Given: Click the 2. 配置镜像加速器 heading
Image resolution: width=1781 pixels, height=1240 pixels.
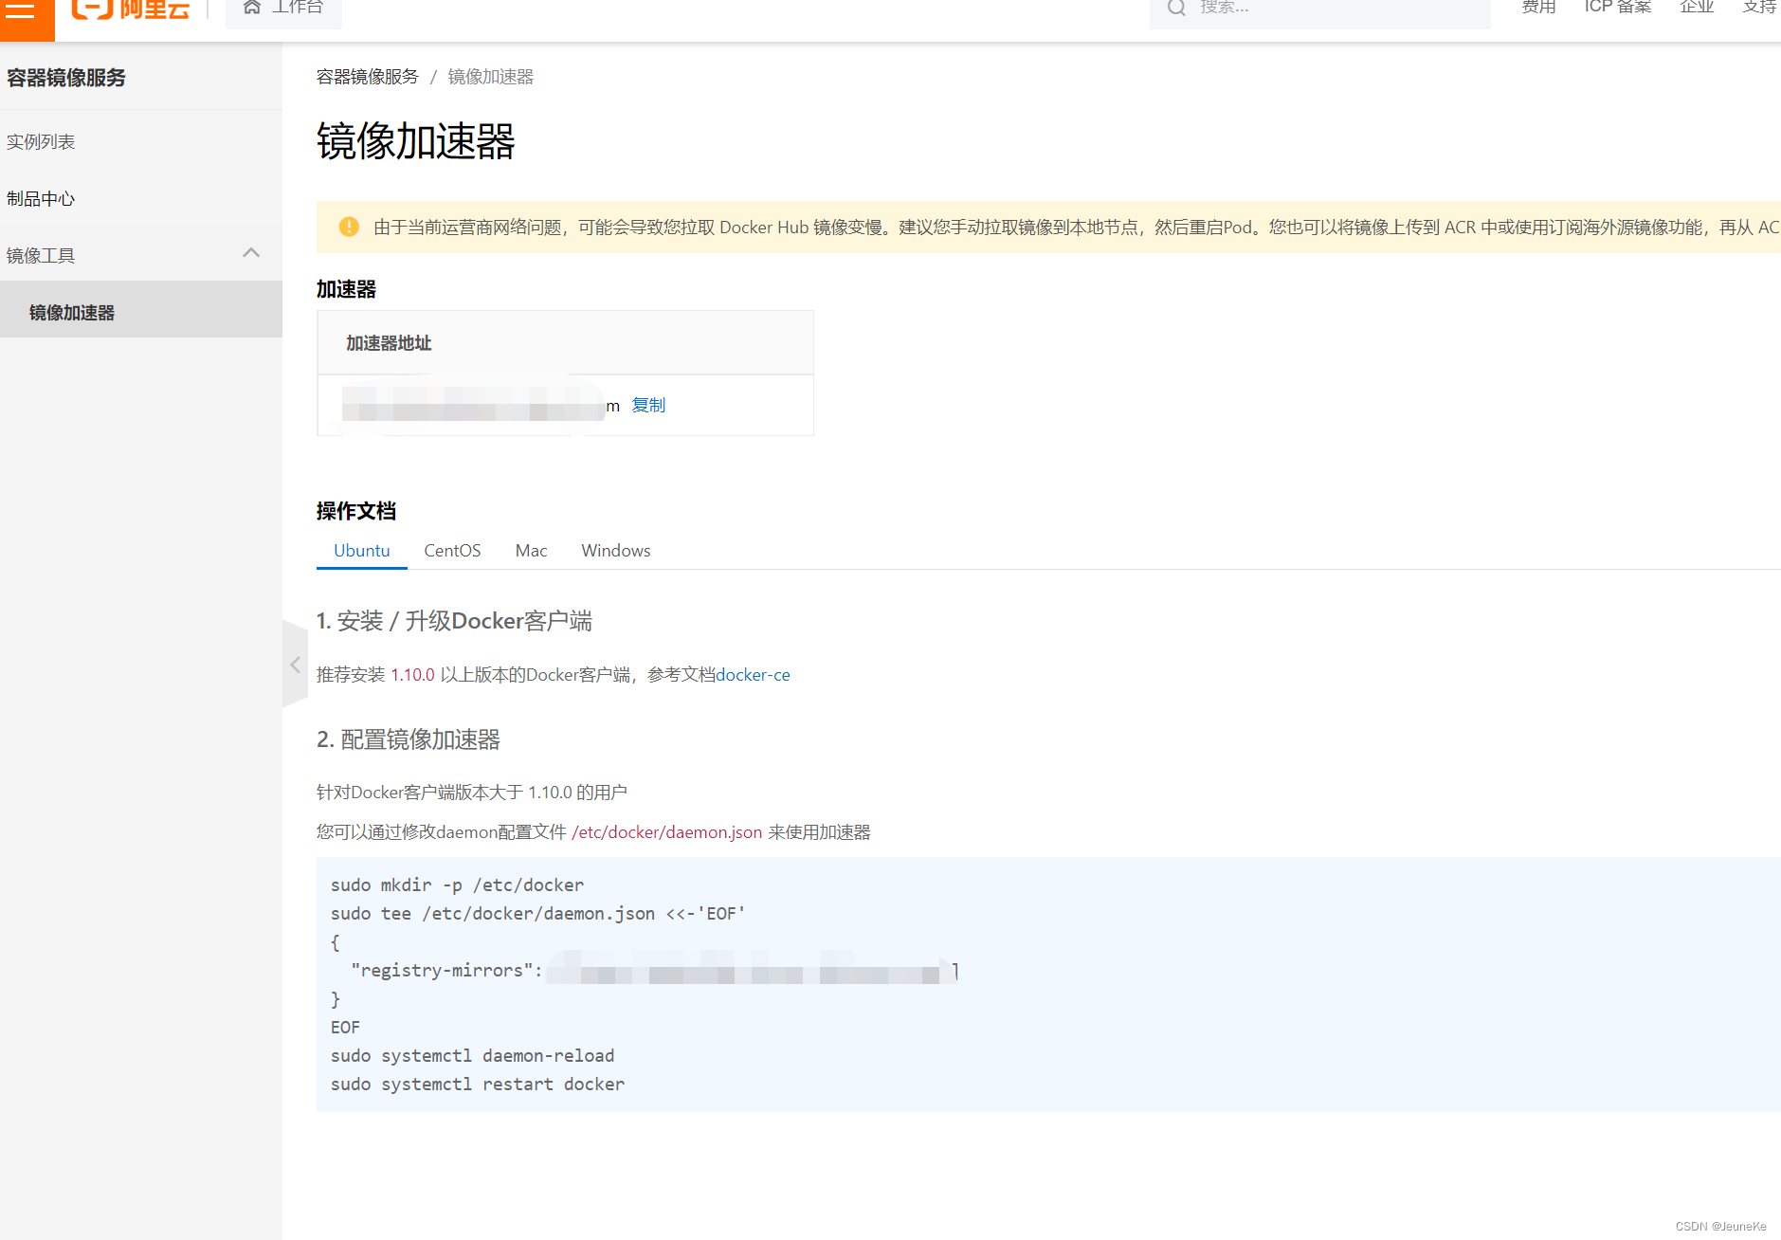Looking at the screenshot, I should pos(409,739).
